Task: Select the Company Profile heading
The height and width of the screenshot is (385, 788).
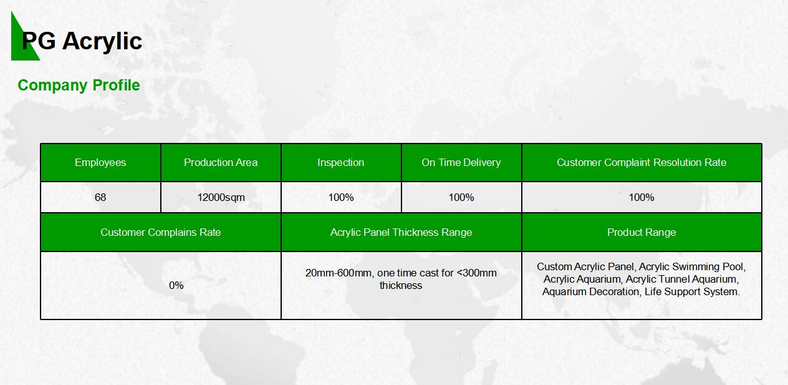Action: pyautogui.click(x=79, y=85)
